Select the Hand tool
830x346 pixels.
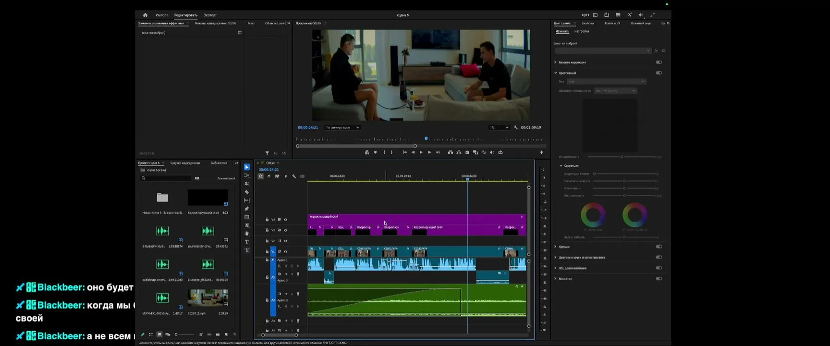point(247,234)
